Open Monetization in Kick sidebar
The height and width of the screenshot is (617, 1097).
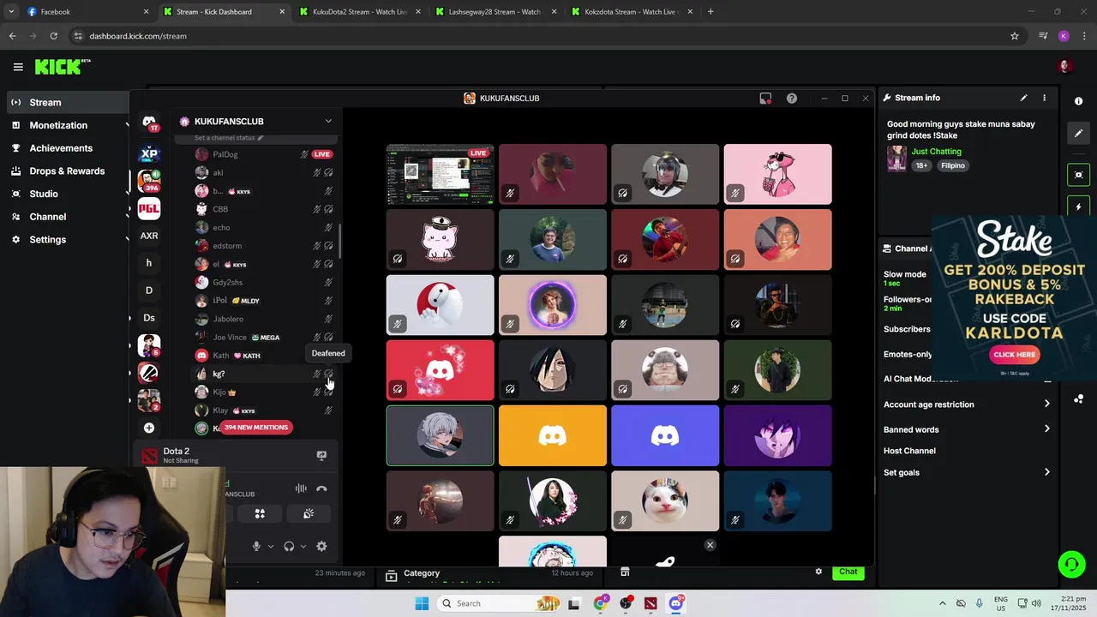point(58,125)
